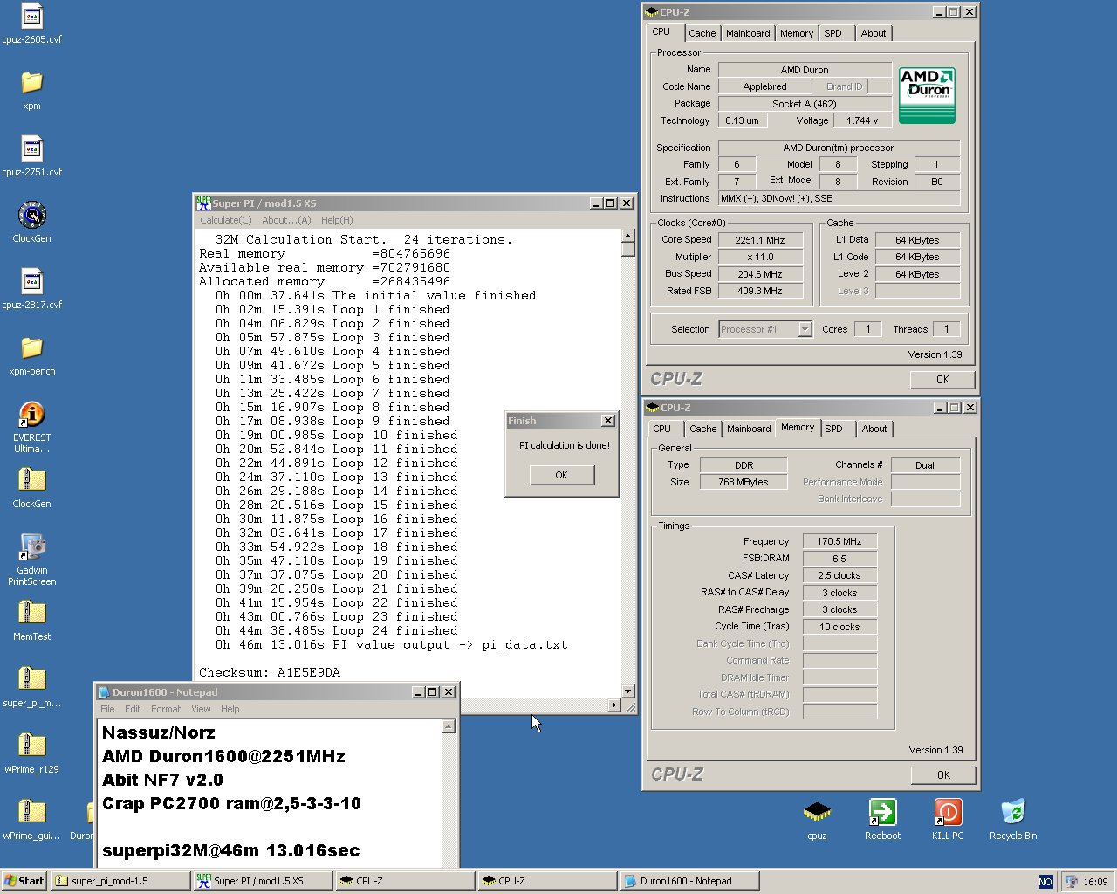This screenshot has height=894, width=1117.
Task: Click the NO language indicator in tray
Action: [1045, 882]
